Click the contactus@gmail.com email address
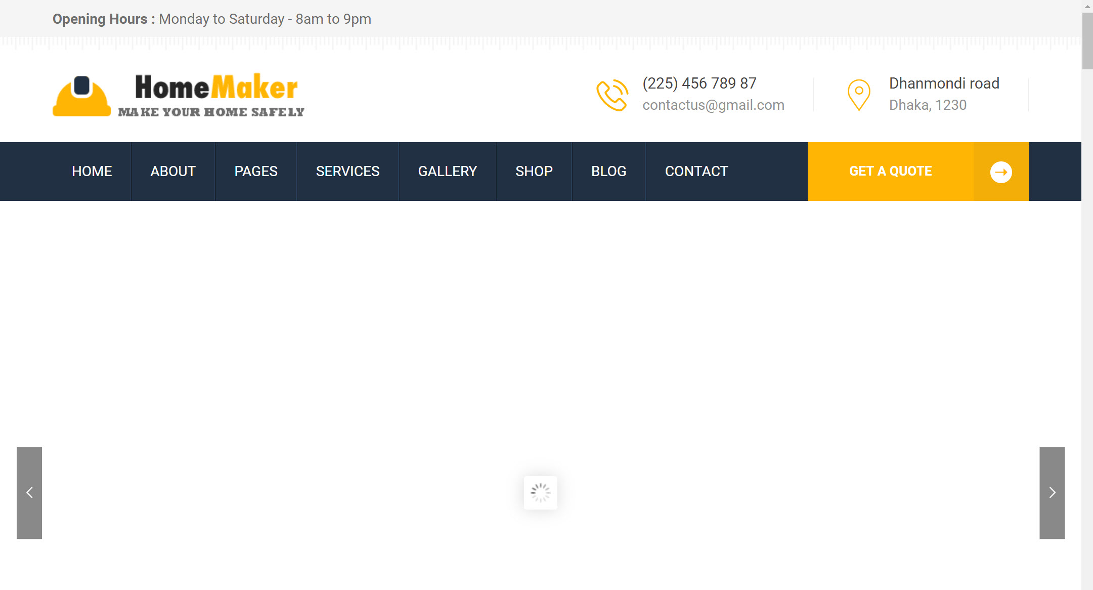The image size is (1093, 590). pyautogui.click(x=713, y=105)
